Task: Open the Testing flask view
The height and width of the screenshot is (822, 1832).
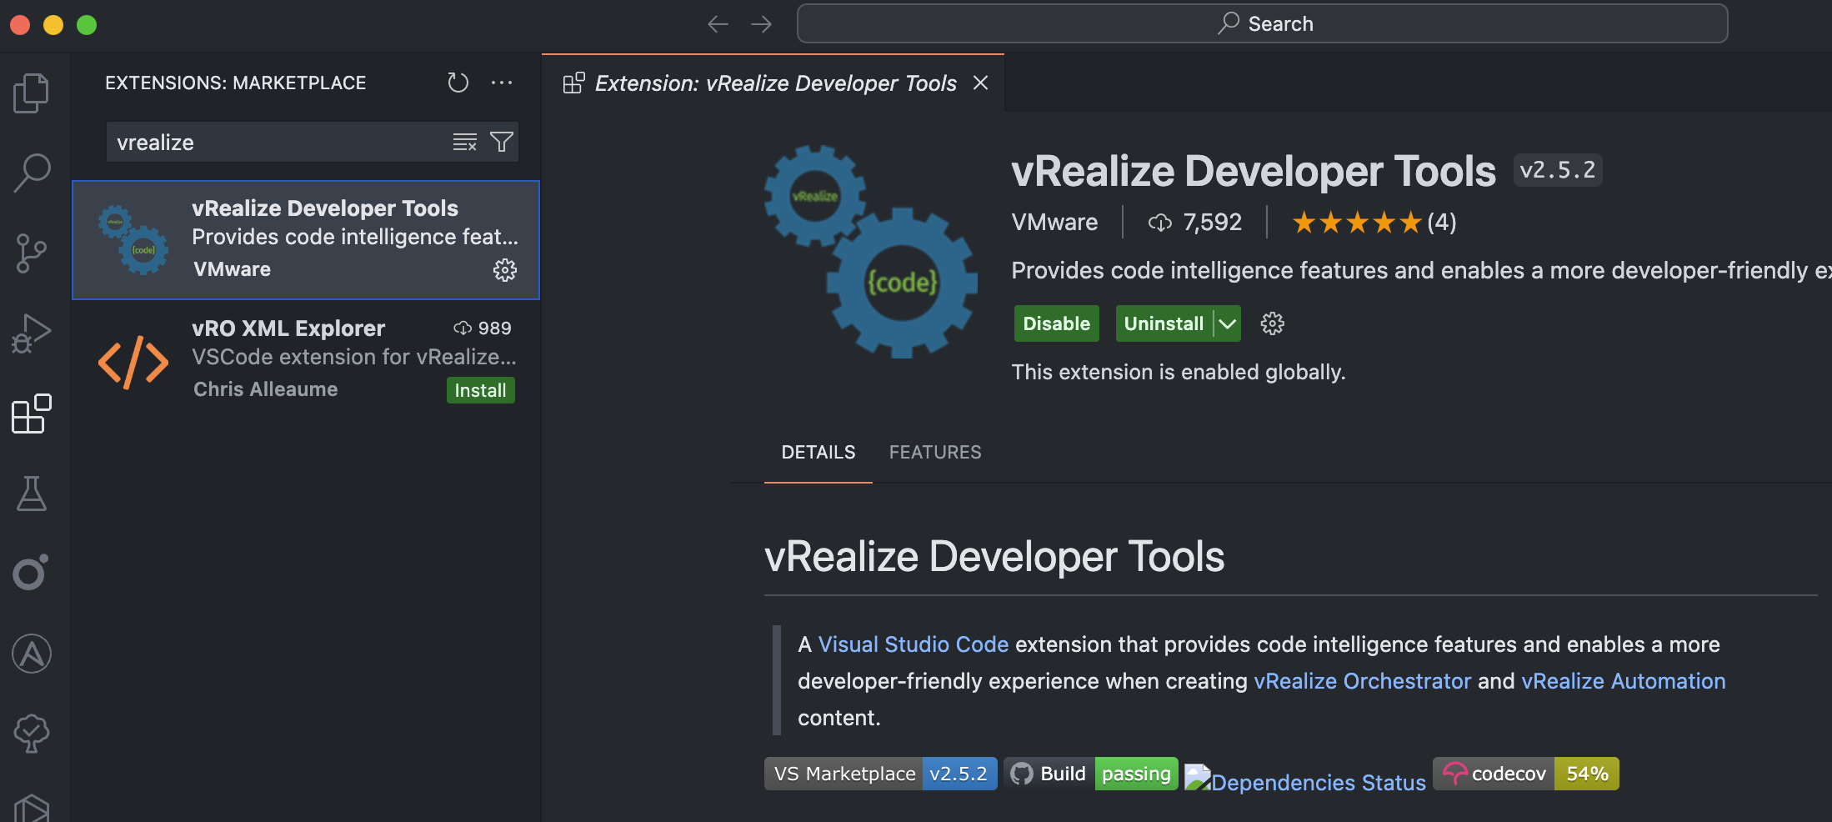Action: point(32,494)
